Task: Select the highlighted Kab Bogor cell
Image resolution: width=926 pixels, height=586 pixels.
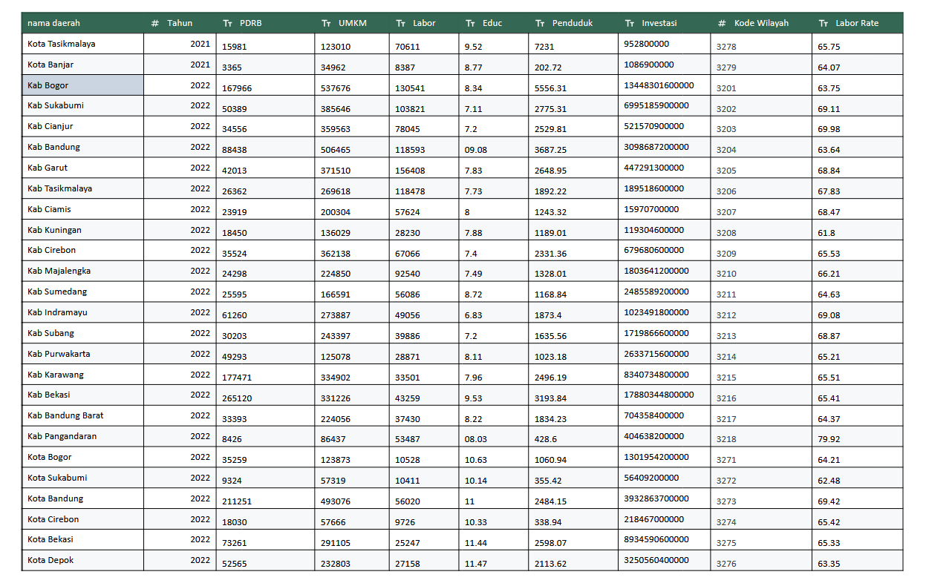Action: [82, 85]
